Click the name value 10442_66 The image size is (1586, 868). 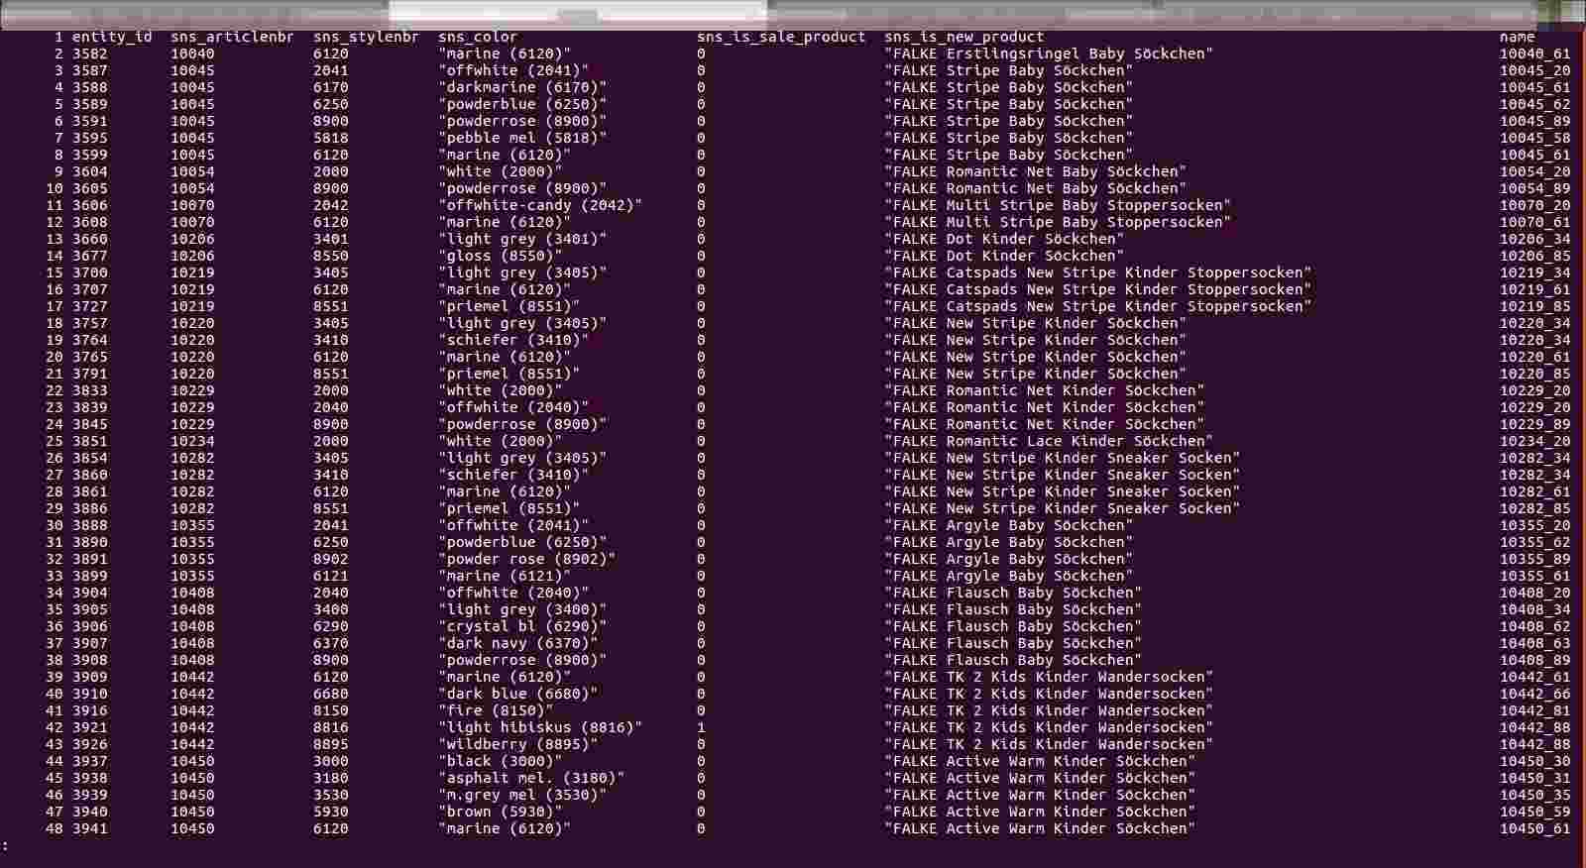[1534, 694]
